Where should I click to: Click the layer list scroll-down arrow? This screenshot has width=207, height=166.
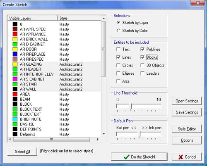click(x=103, y=134)
